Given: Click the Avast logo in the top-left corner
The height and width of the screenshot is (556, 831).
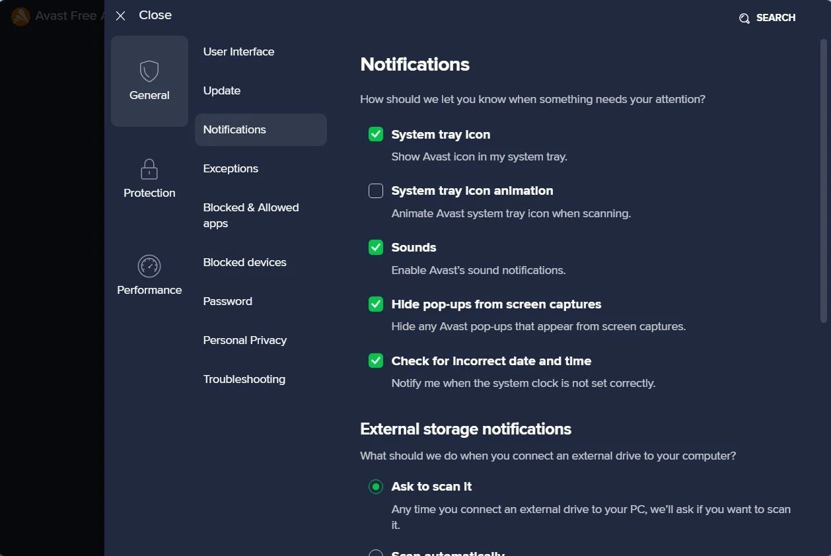Looking at the screenshot, I should coord(20,16).
